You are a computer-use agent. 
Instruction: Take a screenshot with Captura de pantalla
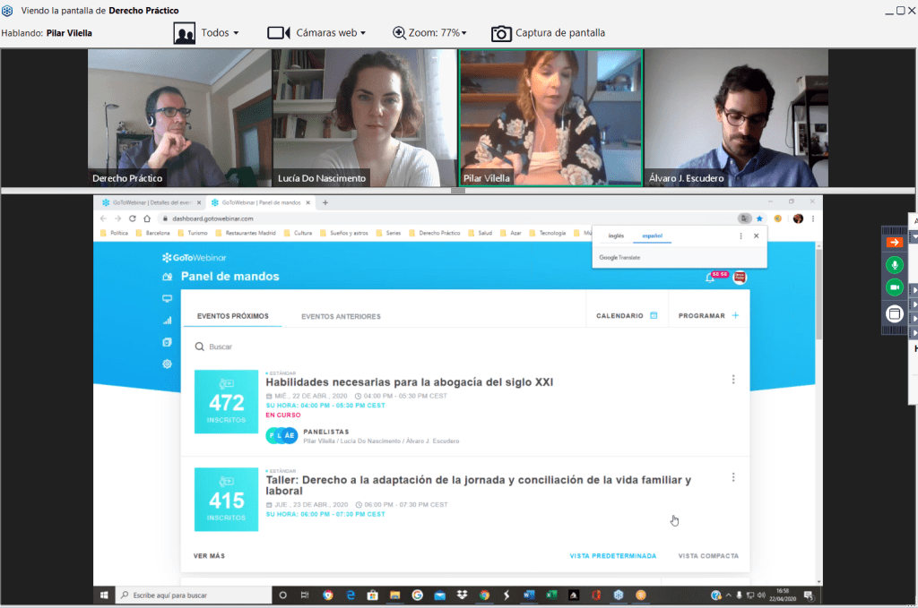(x=548, y=33)
